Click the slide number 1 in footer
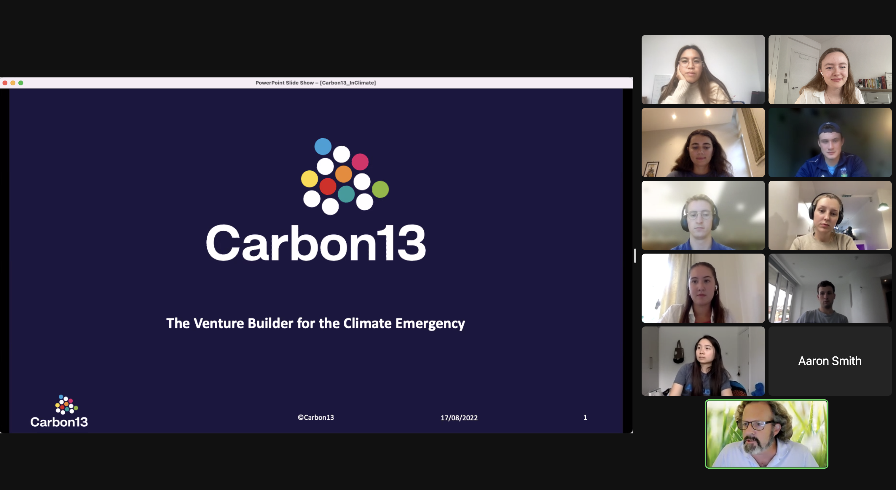 (585, 417)
